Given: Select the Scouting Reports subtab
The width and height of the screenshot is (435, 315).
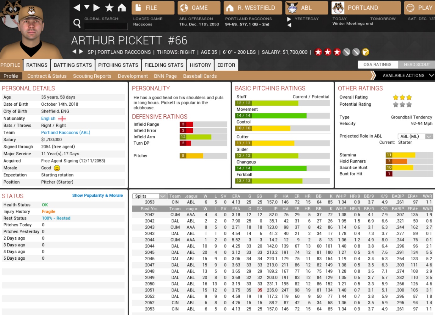Looking at the screenshot, I should coord(92,76).
